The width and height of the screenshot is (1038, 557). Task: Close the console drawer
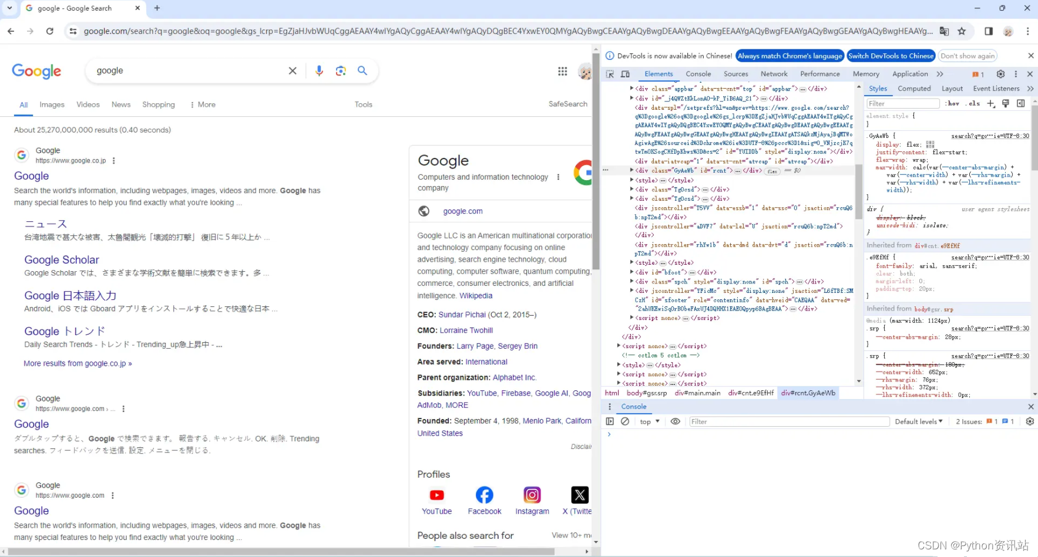pos(1030,406)
